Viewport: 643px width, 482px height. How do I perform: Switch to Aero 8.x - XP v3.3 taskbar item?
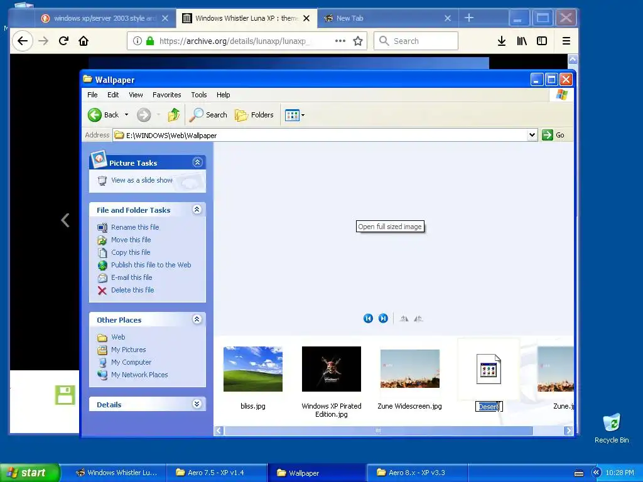[418, 473]
